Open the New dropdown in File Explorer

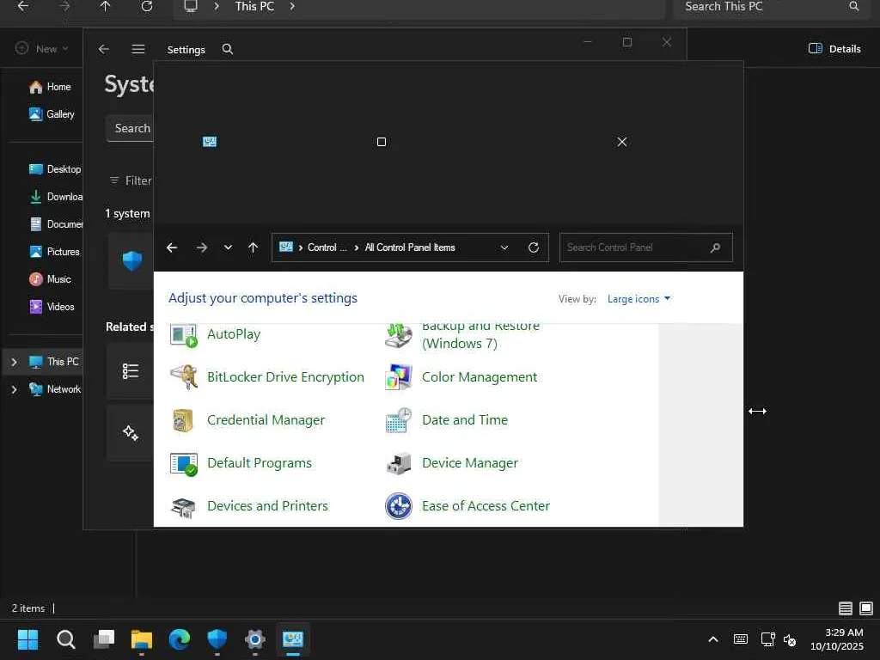coord(42,49)
